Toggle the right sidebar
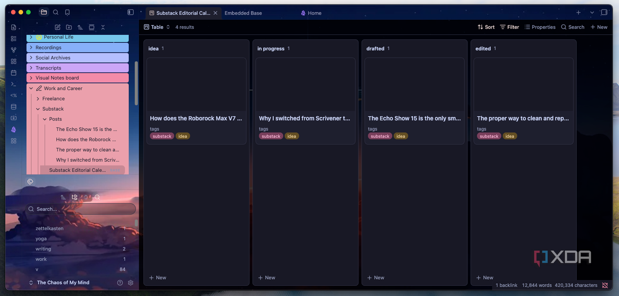The width and height of the screenshot is (619, 296). point(604,12)
